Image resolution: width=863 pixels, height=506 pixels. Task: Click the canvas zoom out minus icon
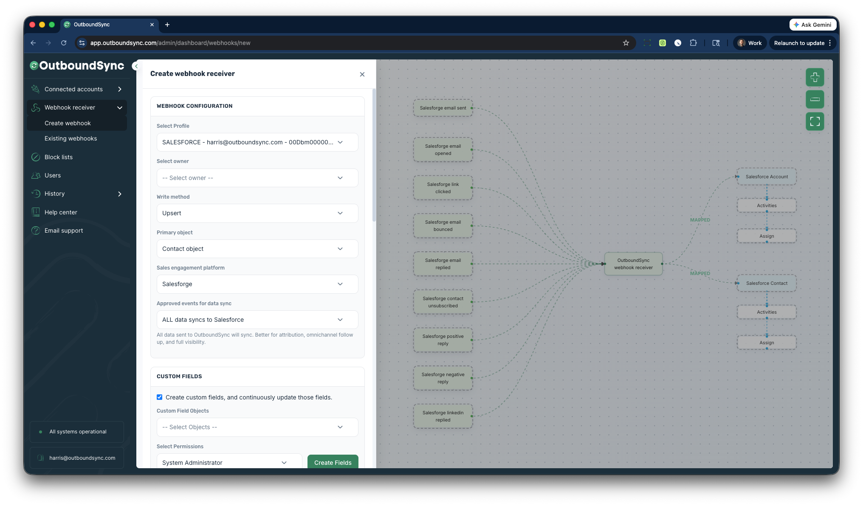tap(815, 99)
